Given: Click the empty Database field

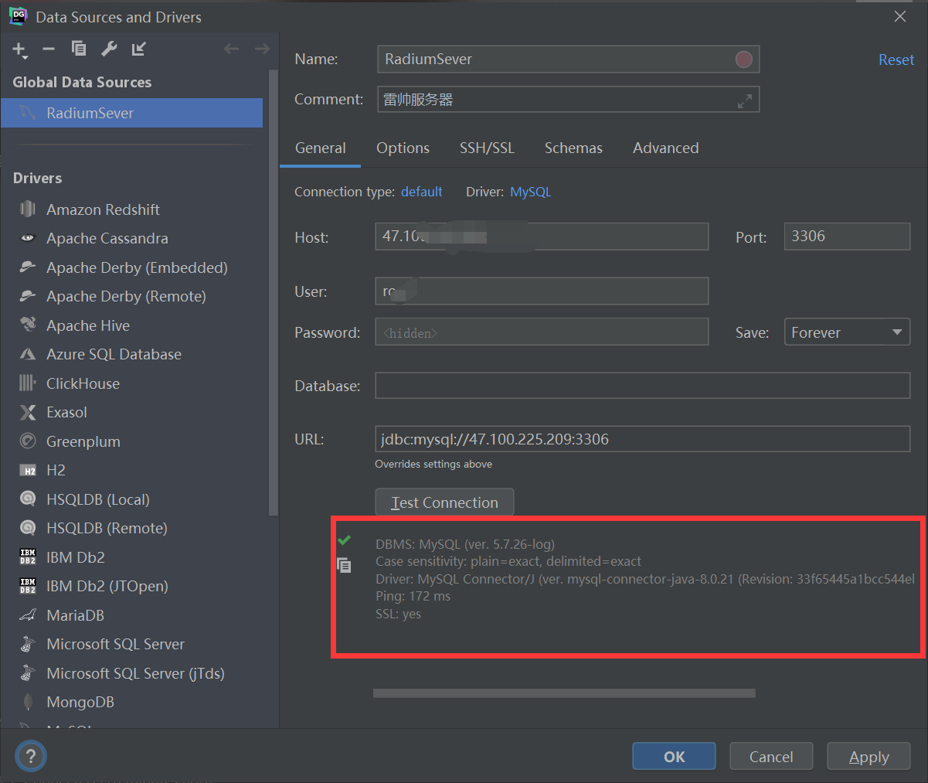Looking at the screenshot, I should [642, 386].
